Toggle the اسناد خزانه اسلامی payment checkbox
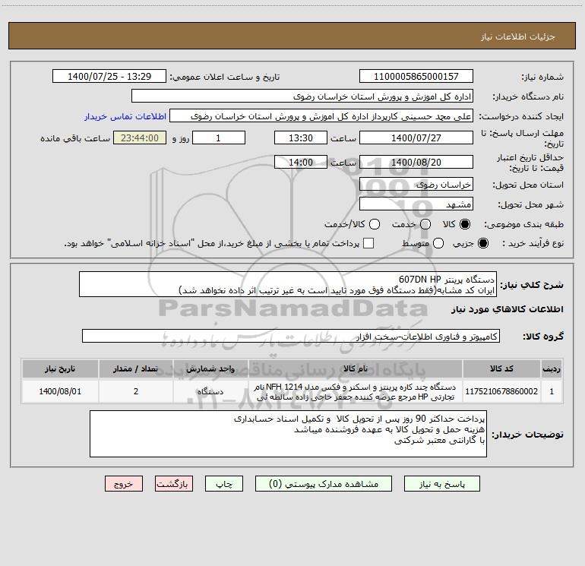 point(368,243)
